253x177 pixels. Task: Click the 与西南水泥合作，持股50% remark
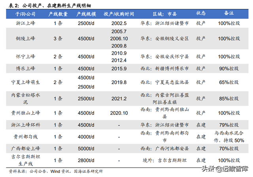(x=229, y=137)
